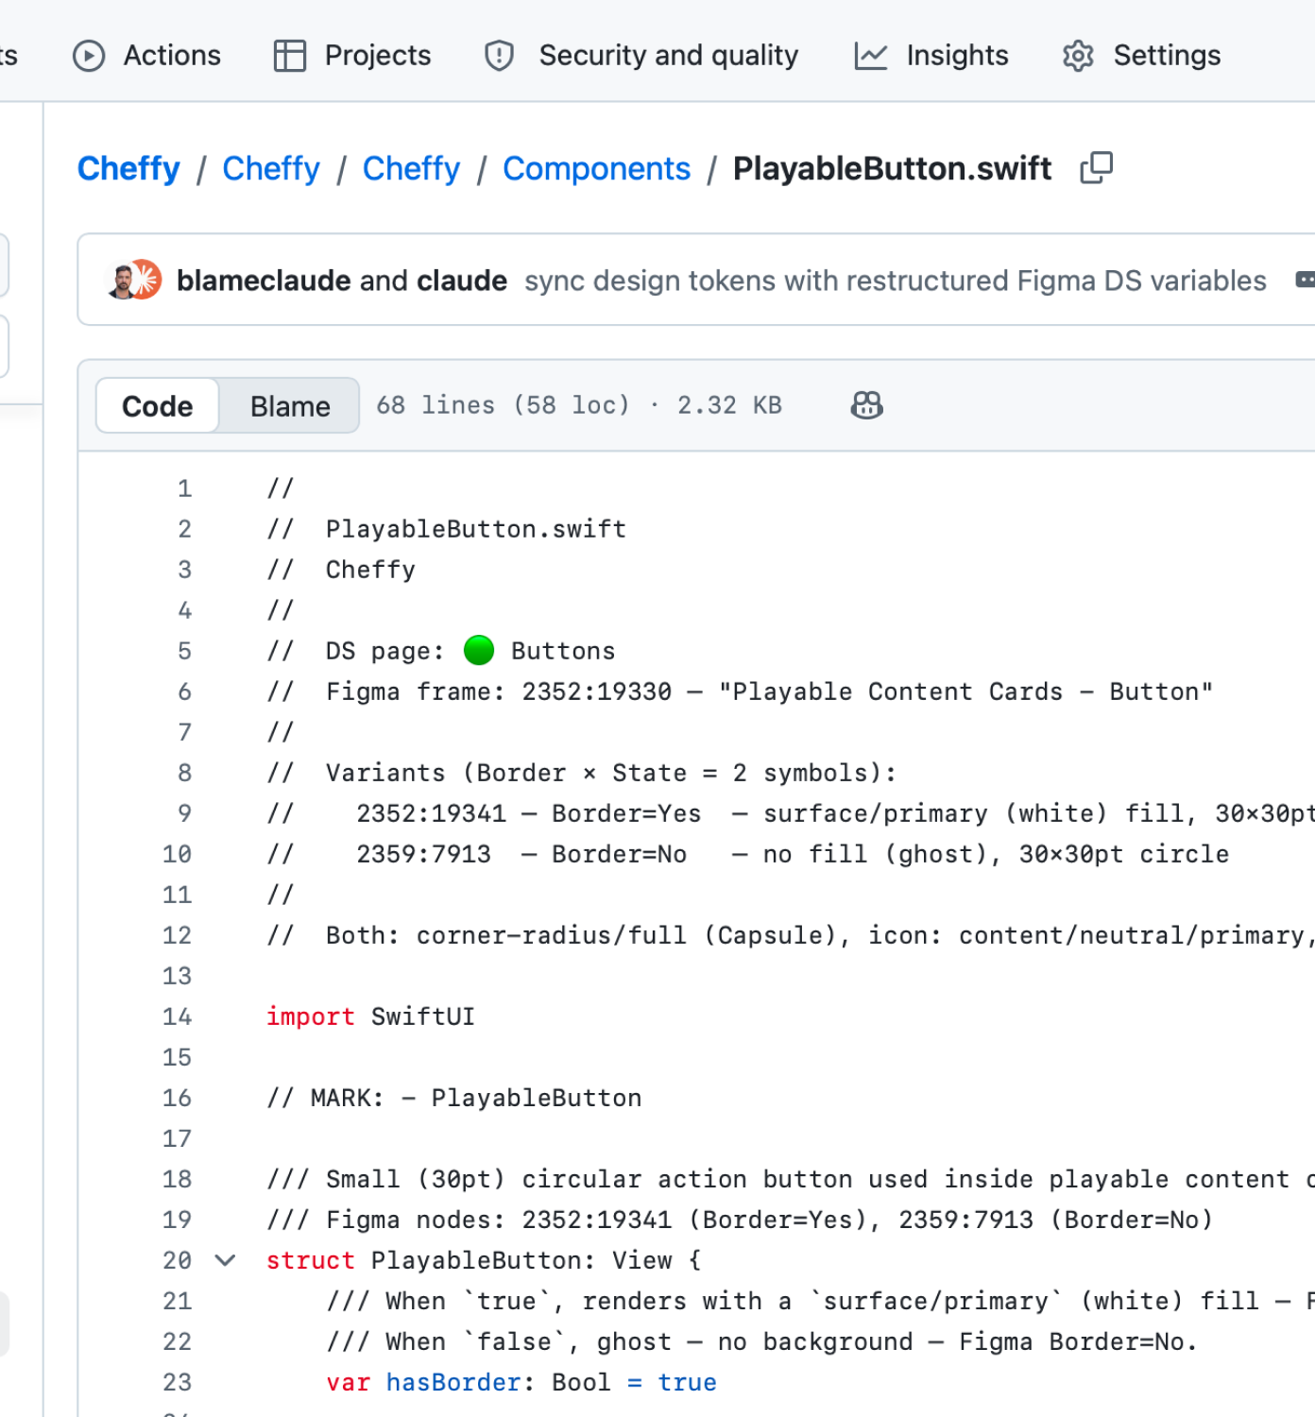Viewport: 1315px width, 1417px height.
Task: Select line number 5
Action: [x=184, y=651]
